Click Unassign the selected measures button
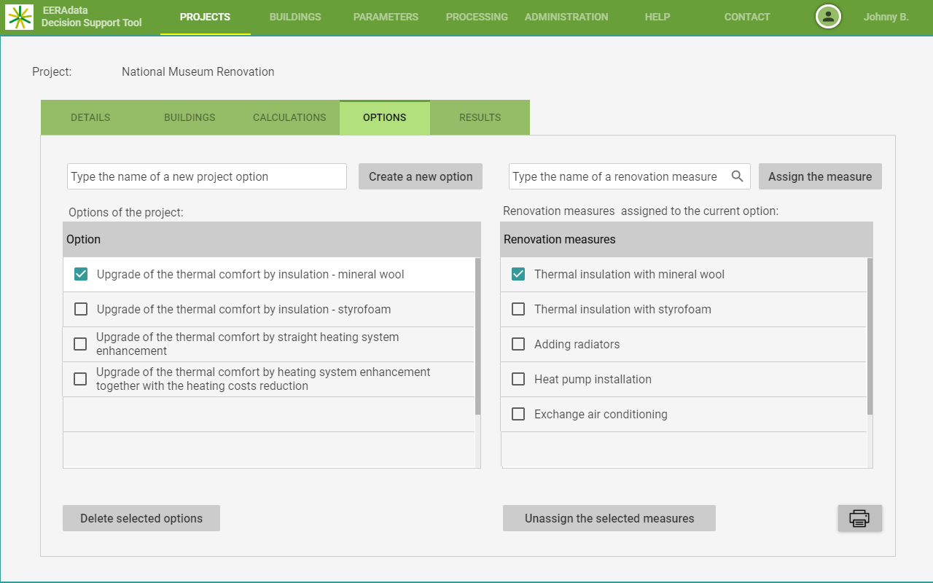The height and width of the screenshot is (583, 933). (609, 518)
